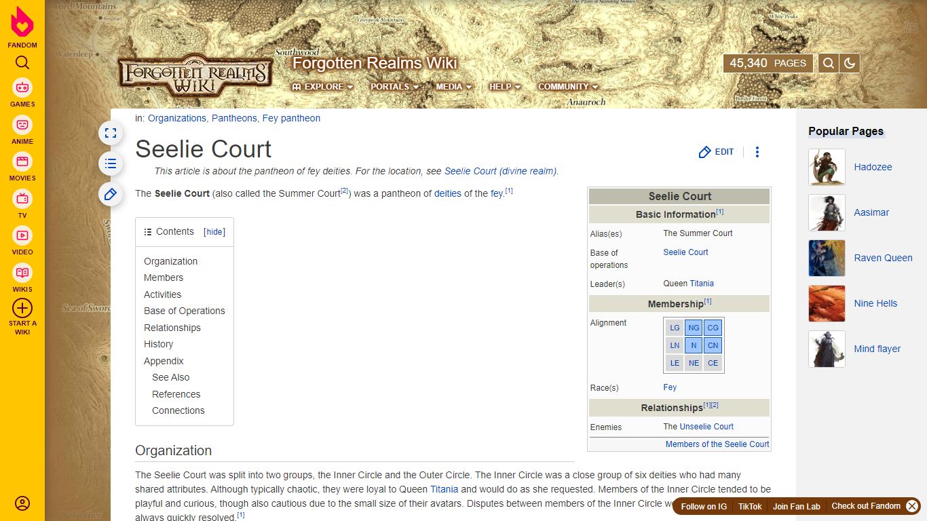Jump to Connections in Contents
Viewport: 927px width, 521px height.
178,410
